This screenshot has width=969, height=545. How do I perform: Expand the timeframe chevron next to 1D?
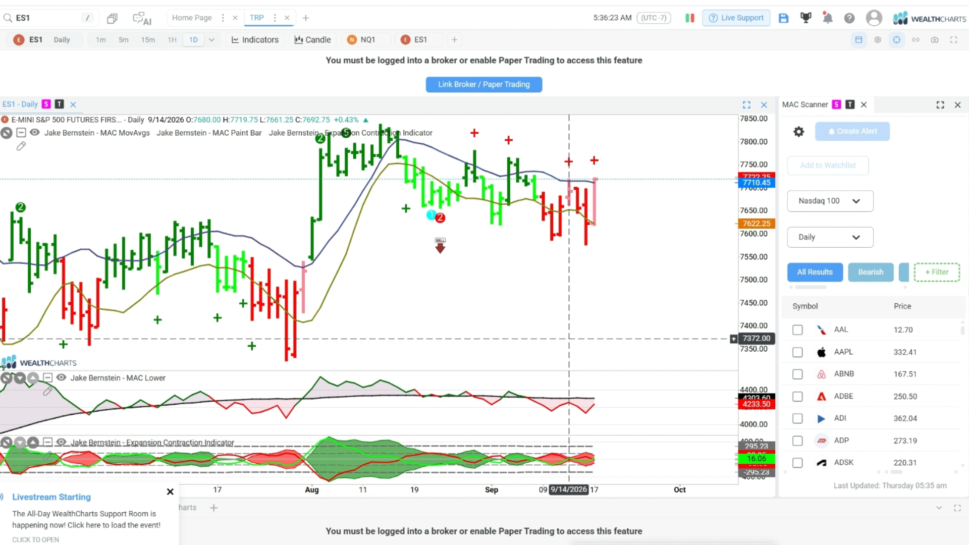pyautogui.click(x=212, y=40)
